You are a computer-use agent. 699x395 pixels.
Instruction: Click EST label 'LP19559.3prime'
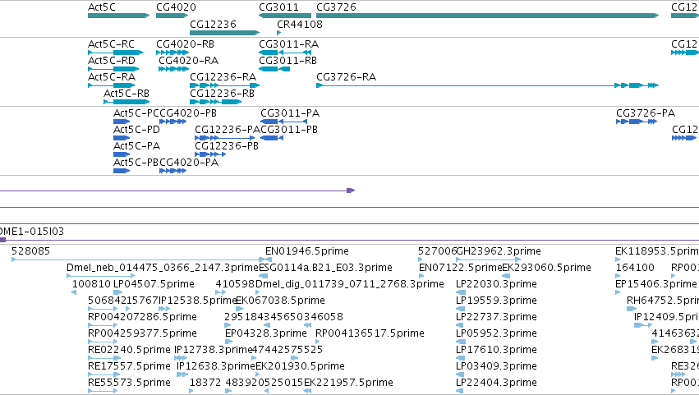click(x=496, y=301)
